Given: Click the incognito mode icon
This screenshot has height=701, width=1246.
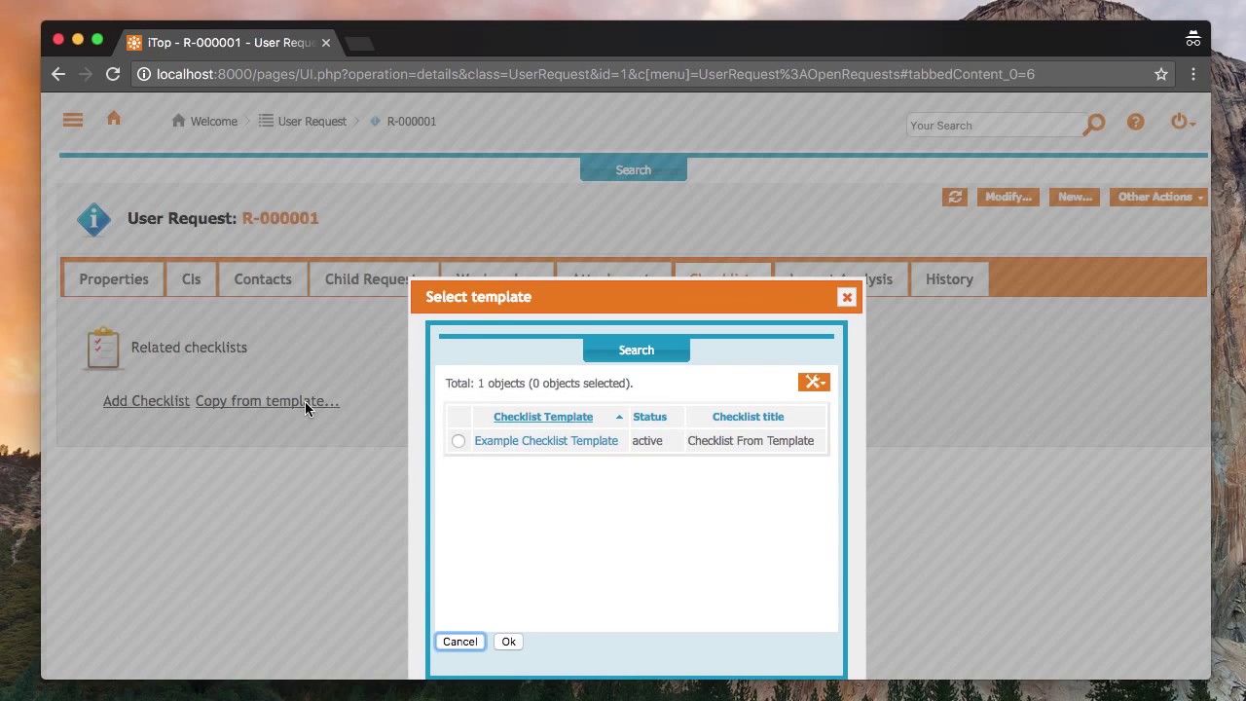Looking at the screenshot, I should [x=1193, y=39].
